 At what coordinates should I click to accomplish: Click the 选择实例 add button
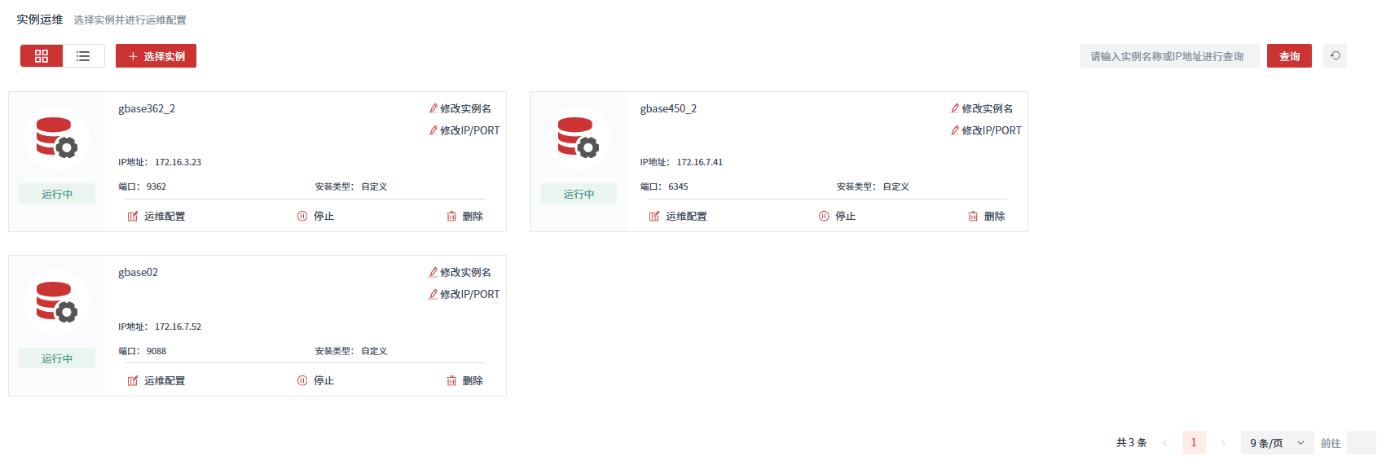coord(156,56)
